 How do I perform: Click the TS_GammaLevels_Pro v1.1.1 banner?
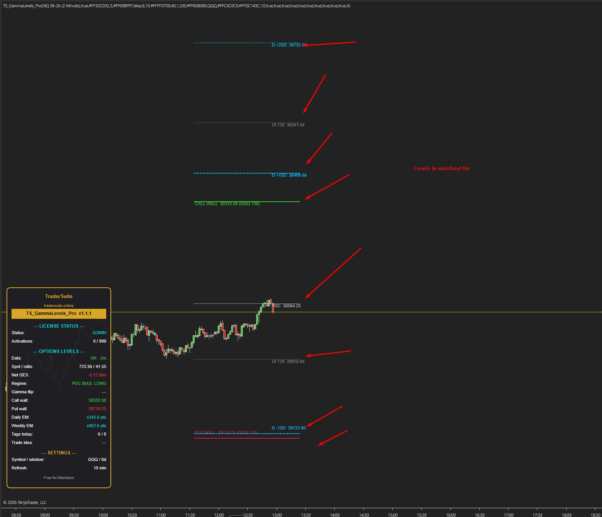(59, 313)
